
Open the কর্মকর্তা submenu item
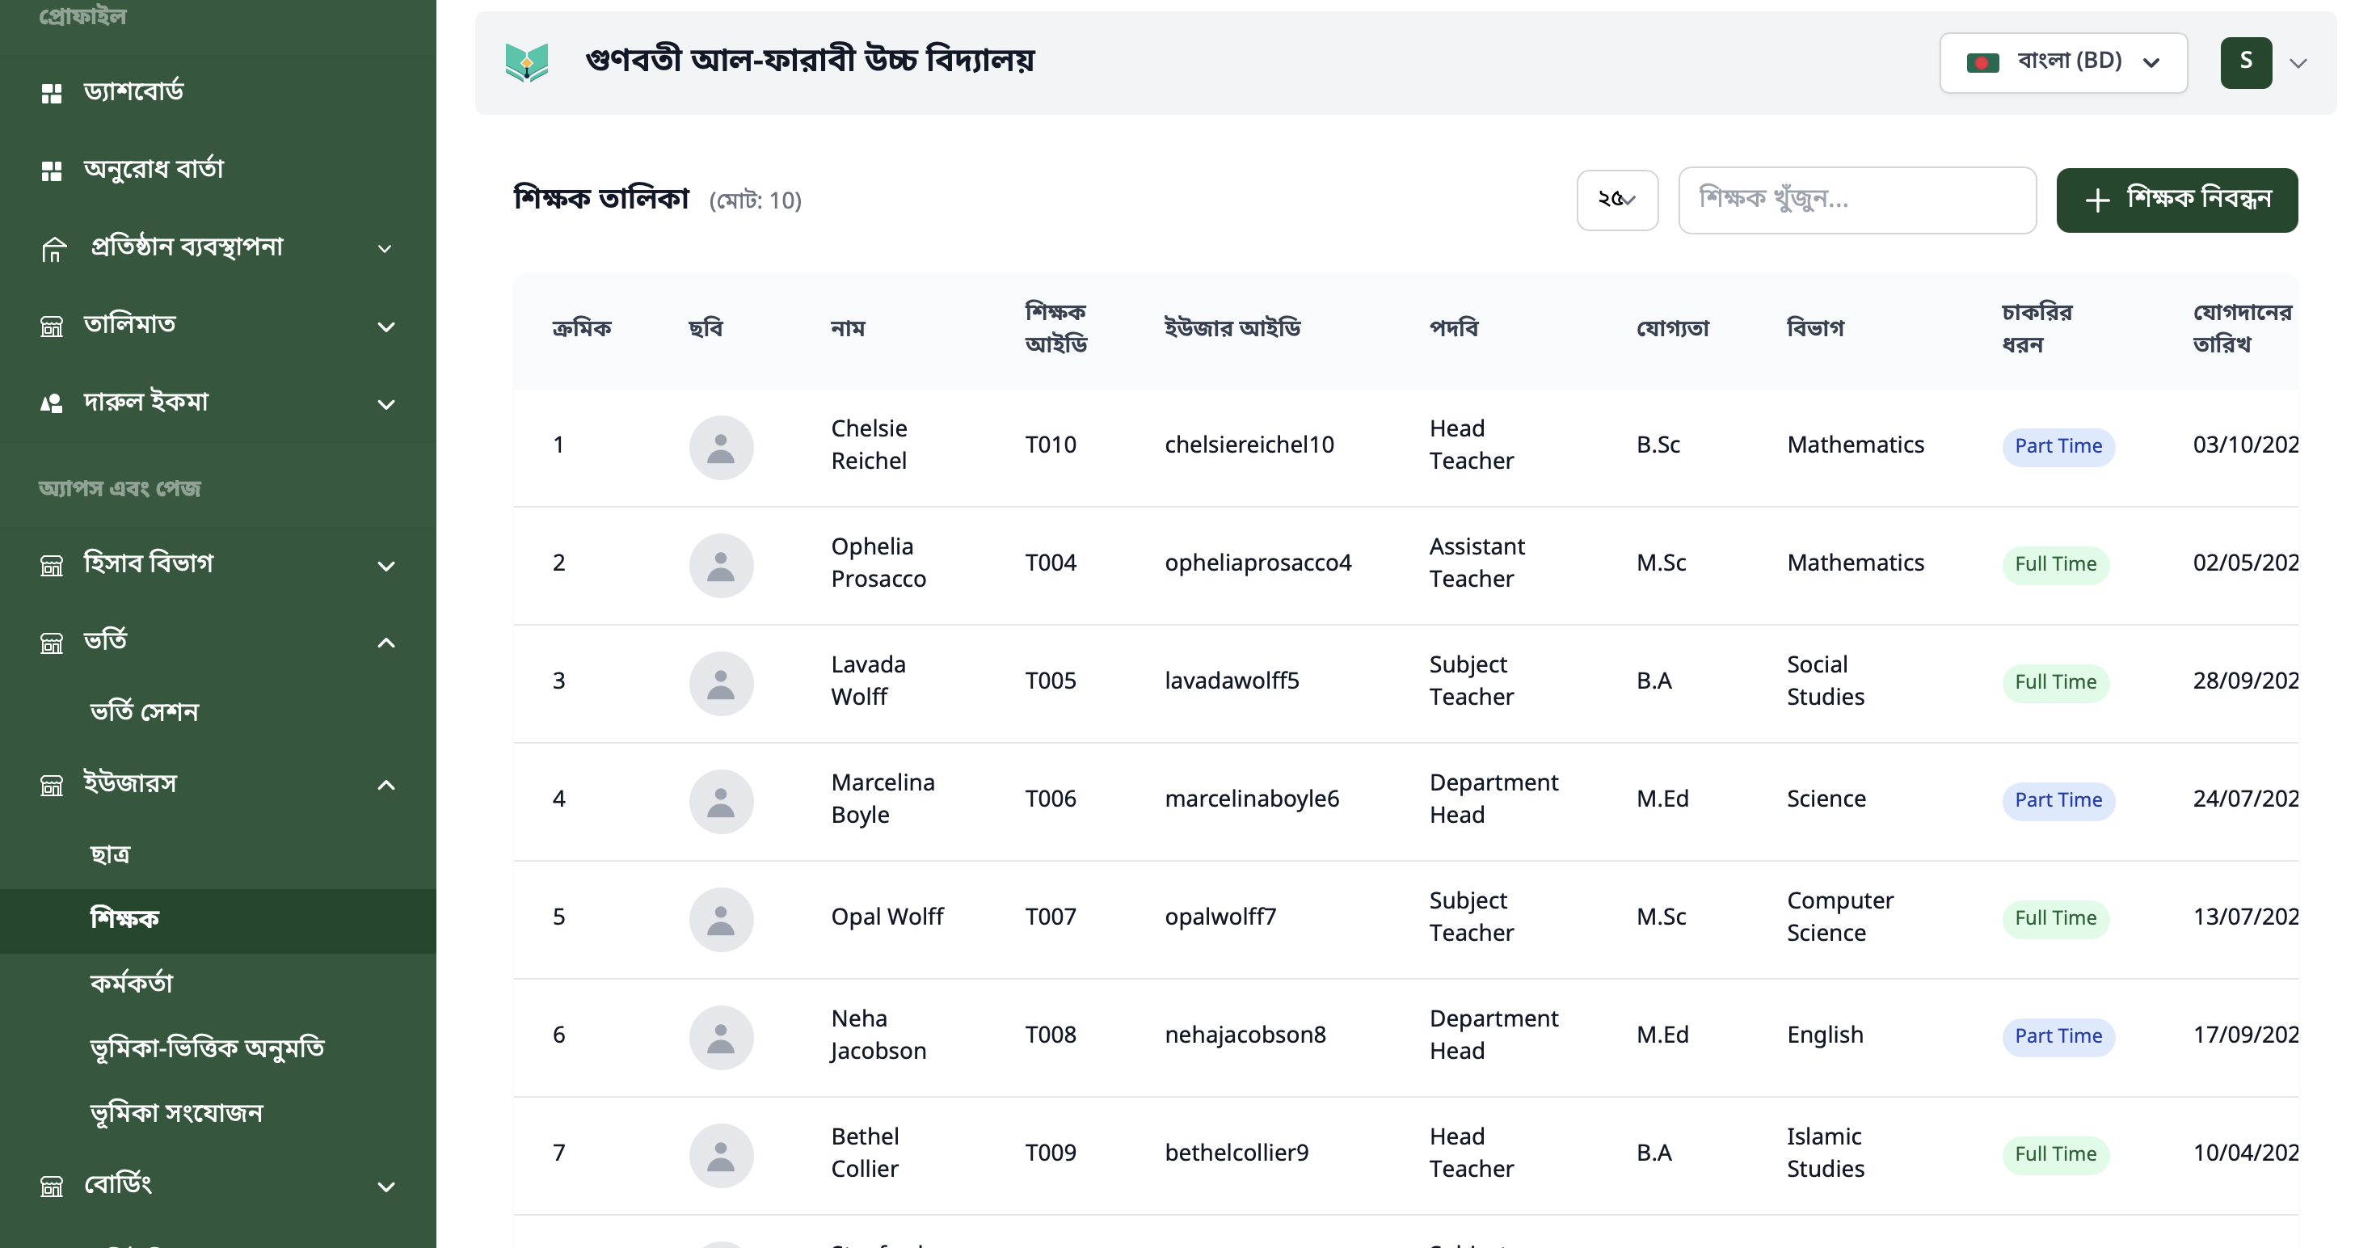click(132, 983)
